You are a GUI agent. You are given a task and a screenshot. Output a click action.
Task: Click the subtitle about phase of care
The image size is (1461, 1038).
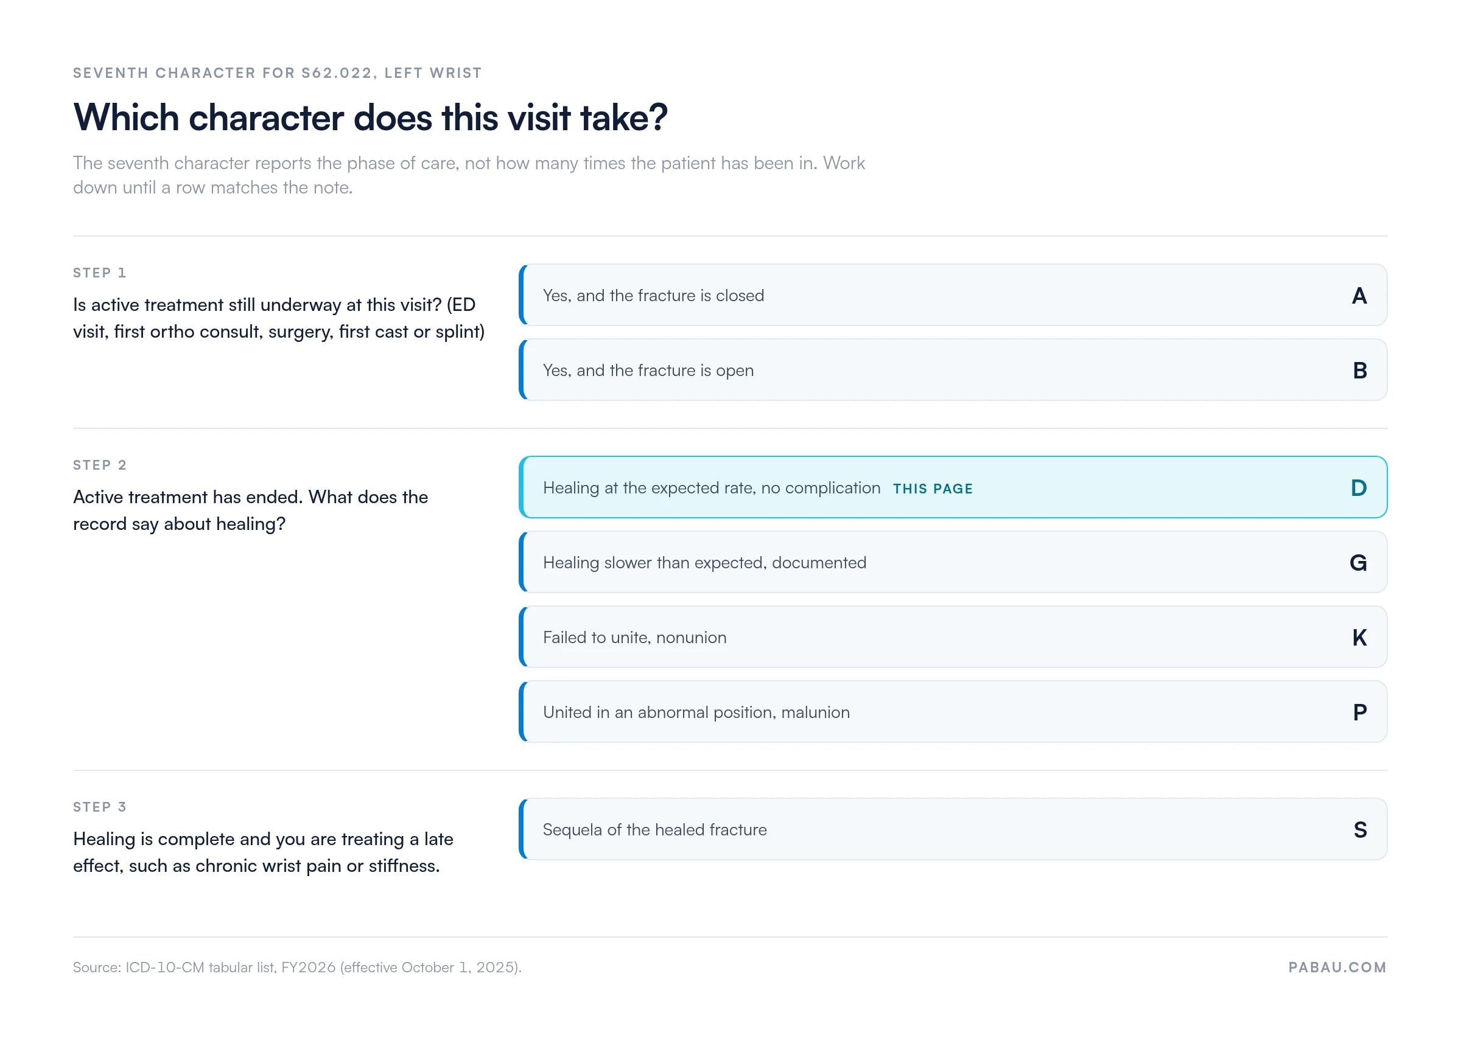(x=469, y=175)
